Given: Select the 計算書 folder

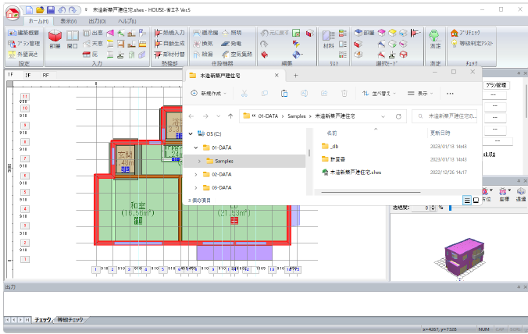Looking at the screenshot, I should [x=334, y=159].
